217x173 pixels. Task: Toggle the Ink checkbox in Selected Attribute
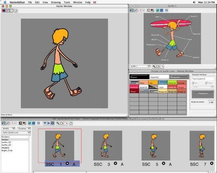point(193,83)
